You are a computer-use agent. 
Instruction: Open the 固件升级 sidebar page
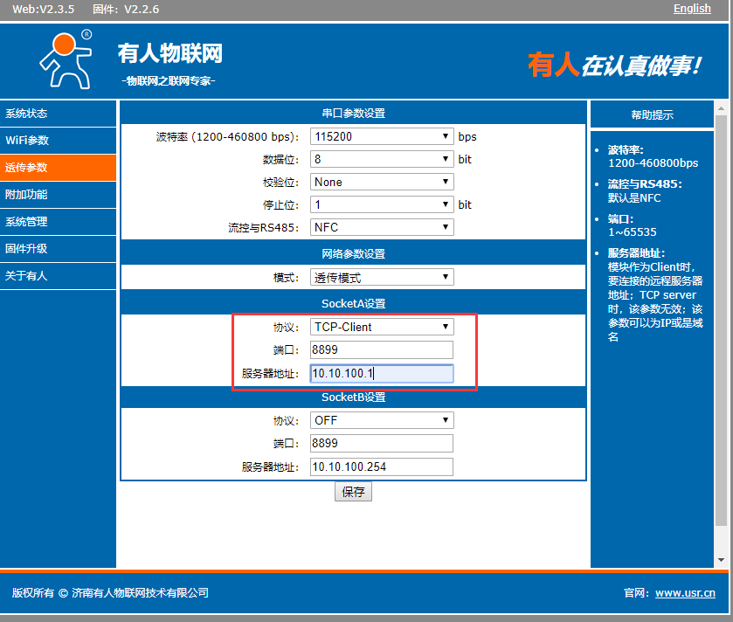(26, 249)
